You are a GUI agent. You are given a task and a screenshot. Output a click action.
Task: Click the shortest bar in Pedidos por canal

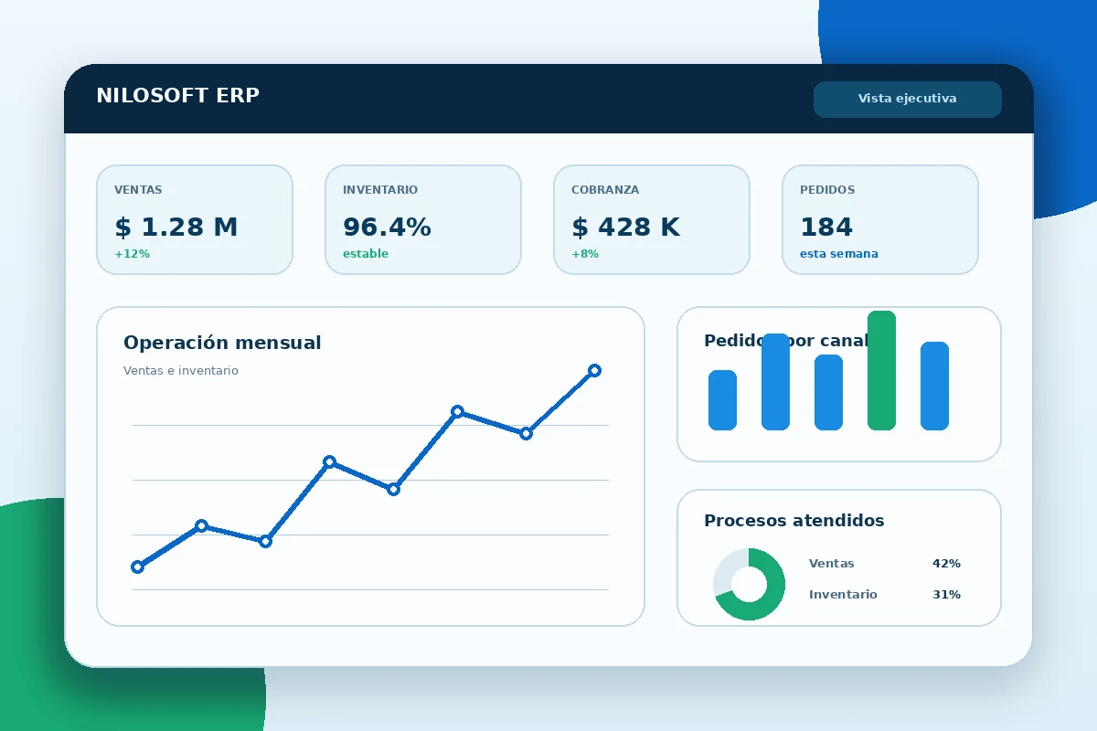pyautogui.click(x=722, y=400)
